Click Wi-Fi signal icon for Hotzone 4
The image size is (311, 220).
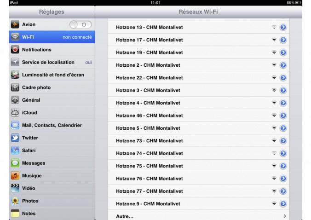click(274, 103)
